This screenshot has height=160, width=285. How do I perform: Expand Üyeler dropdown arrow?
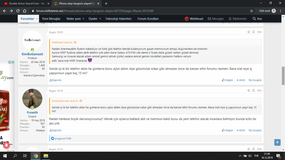click(x=100, y=19)
